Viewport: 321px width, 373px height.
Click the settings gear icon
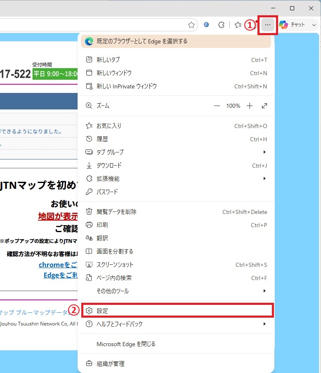89,311
